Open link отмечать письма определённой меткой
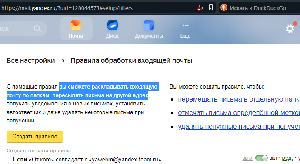This screenshot has height=164, width=300. tap(239, 113)
